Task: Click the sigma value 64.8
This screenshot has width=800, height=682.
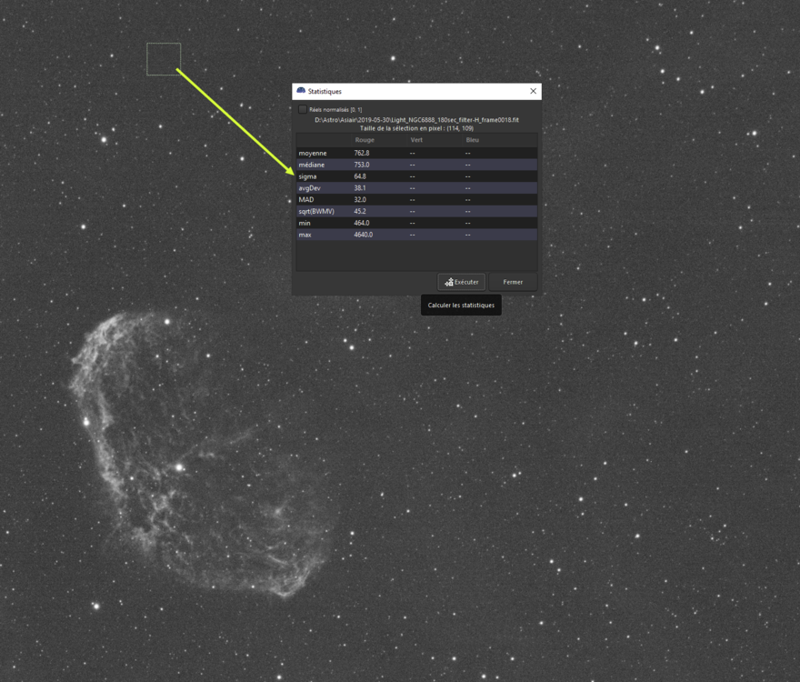Action: (360, 176)
